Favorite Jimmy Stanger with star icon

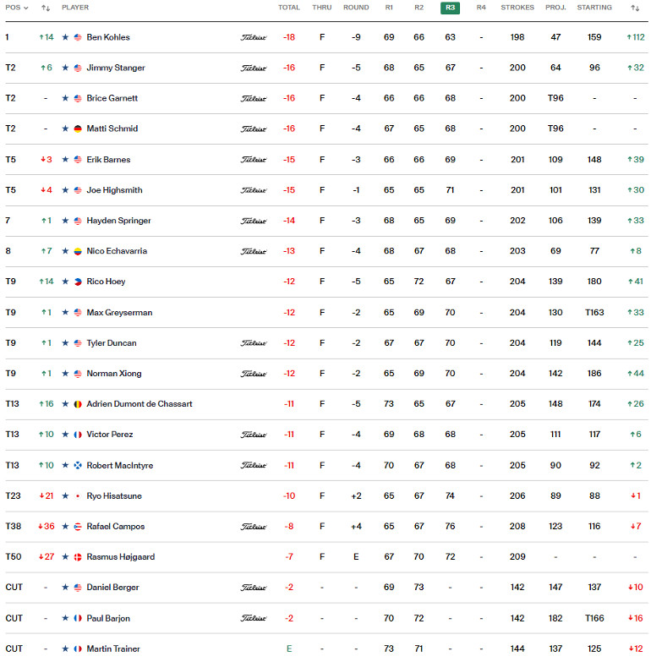click(x=65, y=68)
